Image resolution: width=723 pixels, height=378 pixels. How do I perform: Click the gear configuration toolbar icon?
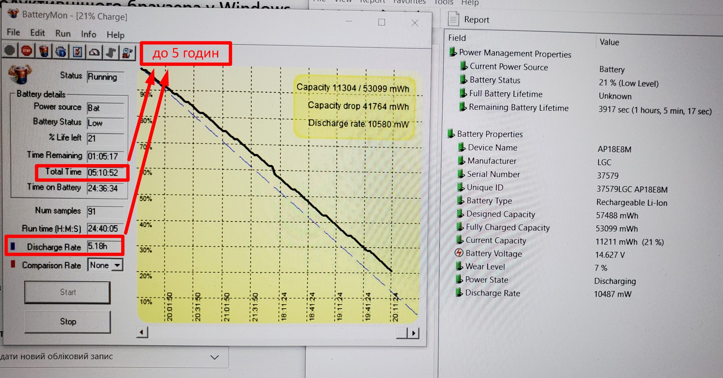61,52
